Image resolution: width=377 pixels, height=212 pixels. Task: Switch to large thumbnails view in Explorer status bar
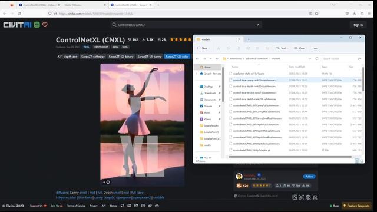[362, 161]
